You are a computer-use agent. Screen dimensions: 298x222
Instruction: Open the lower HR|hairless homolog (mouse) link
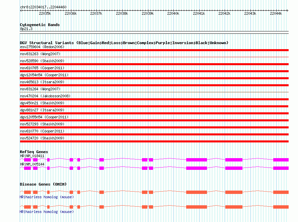coord(47,212)
